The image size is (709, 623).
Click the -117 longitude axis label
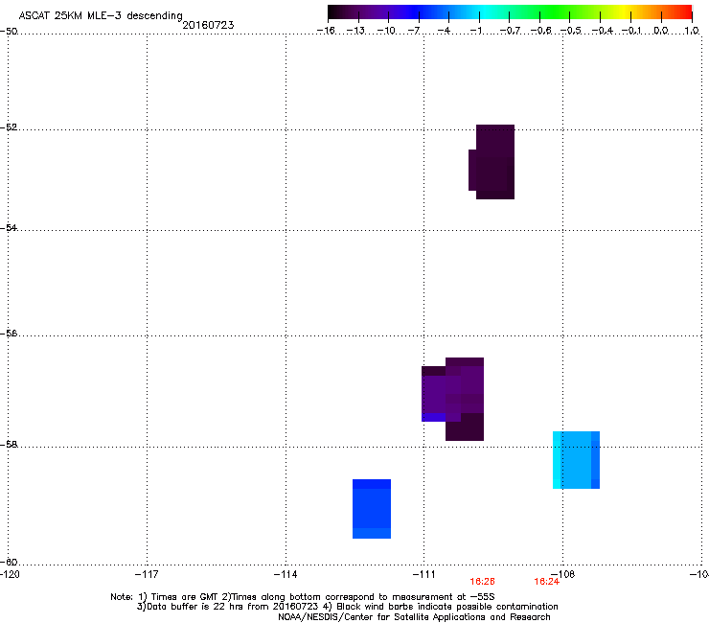pos(147,574)
